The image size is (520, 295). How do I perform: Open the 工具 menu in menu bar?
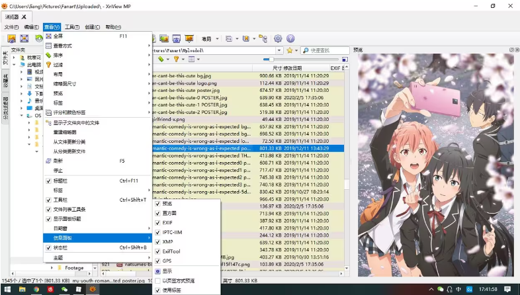click(x=71, y=27)
